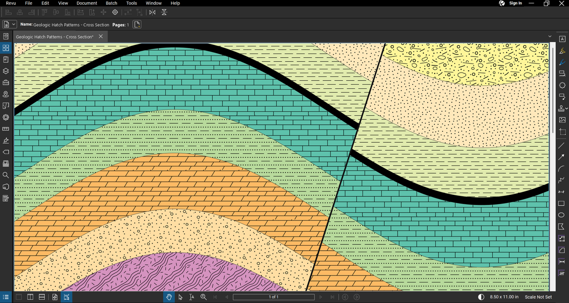Click the Flip Horizontal icon

tap(153, 11)
